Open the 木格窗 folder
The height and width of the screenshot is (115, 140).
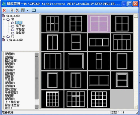pyautogui.click(x=20, y=29)
